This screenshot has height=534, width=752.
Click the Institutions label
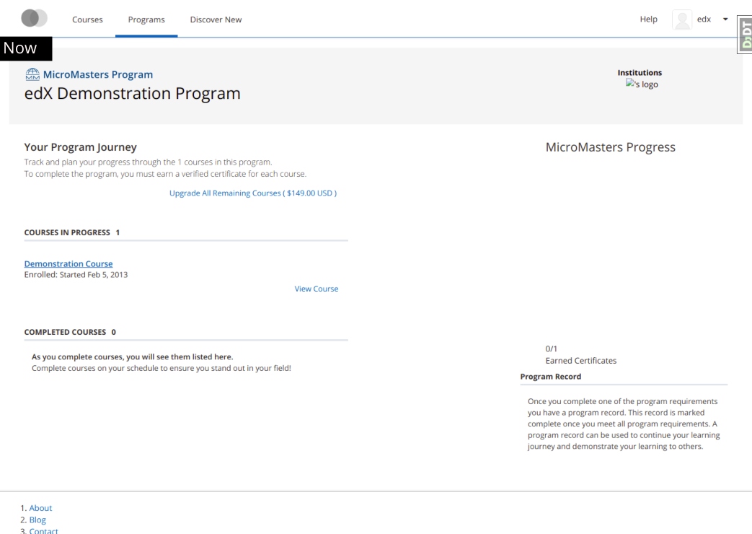click(640, 72)
